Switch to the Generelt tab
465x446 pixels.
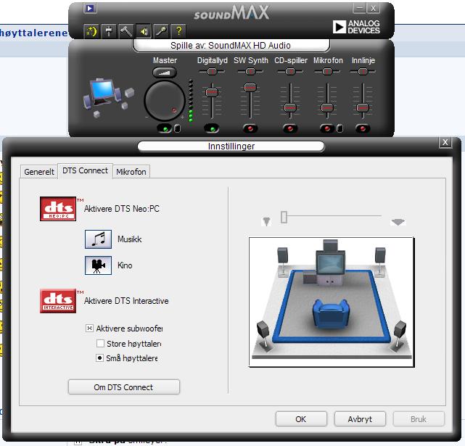coord(39,172)
